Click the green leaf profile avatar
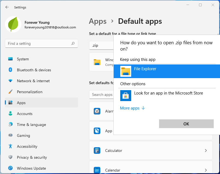 (x=13, y=24)
